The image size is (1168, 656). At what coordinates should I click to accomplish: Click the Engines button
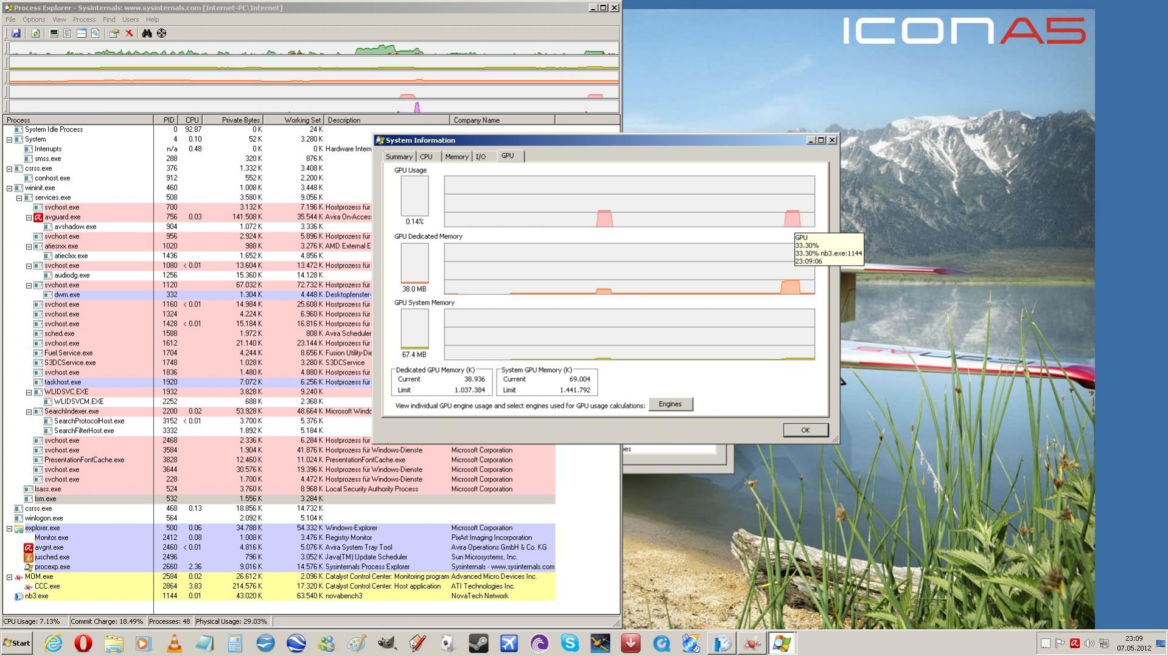670,404
